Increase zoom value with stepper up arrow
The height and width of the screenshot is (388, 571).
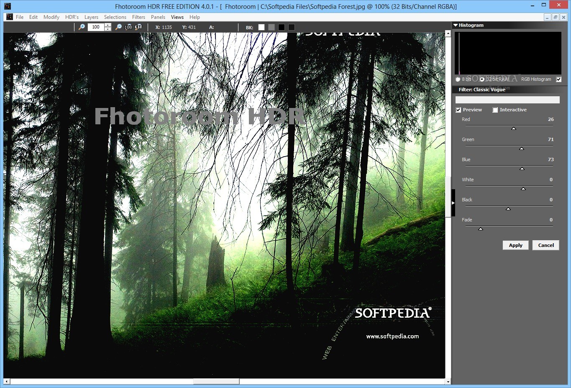[x=108, y=25]
